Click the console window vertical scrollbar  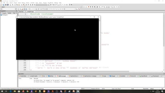100,39
